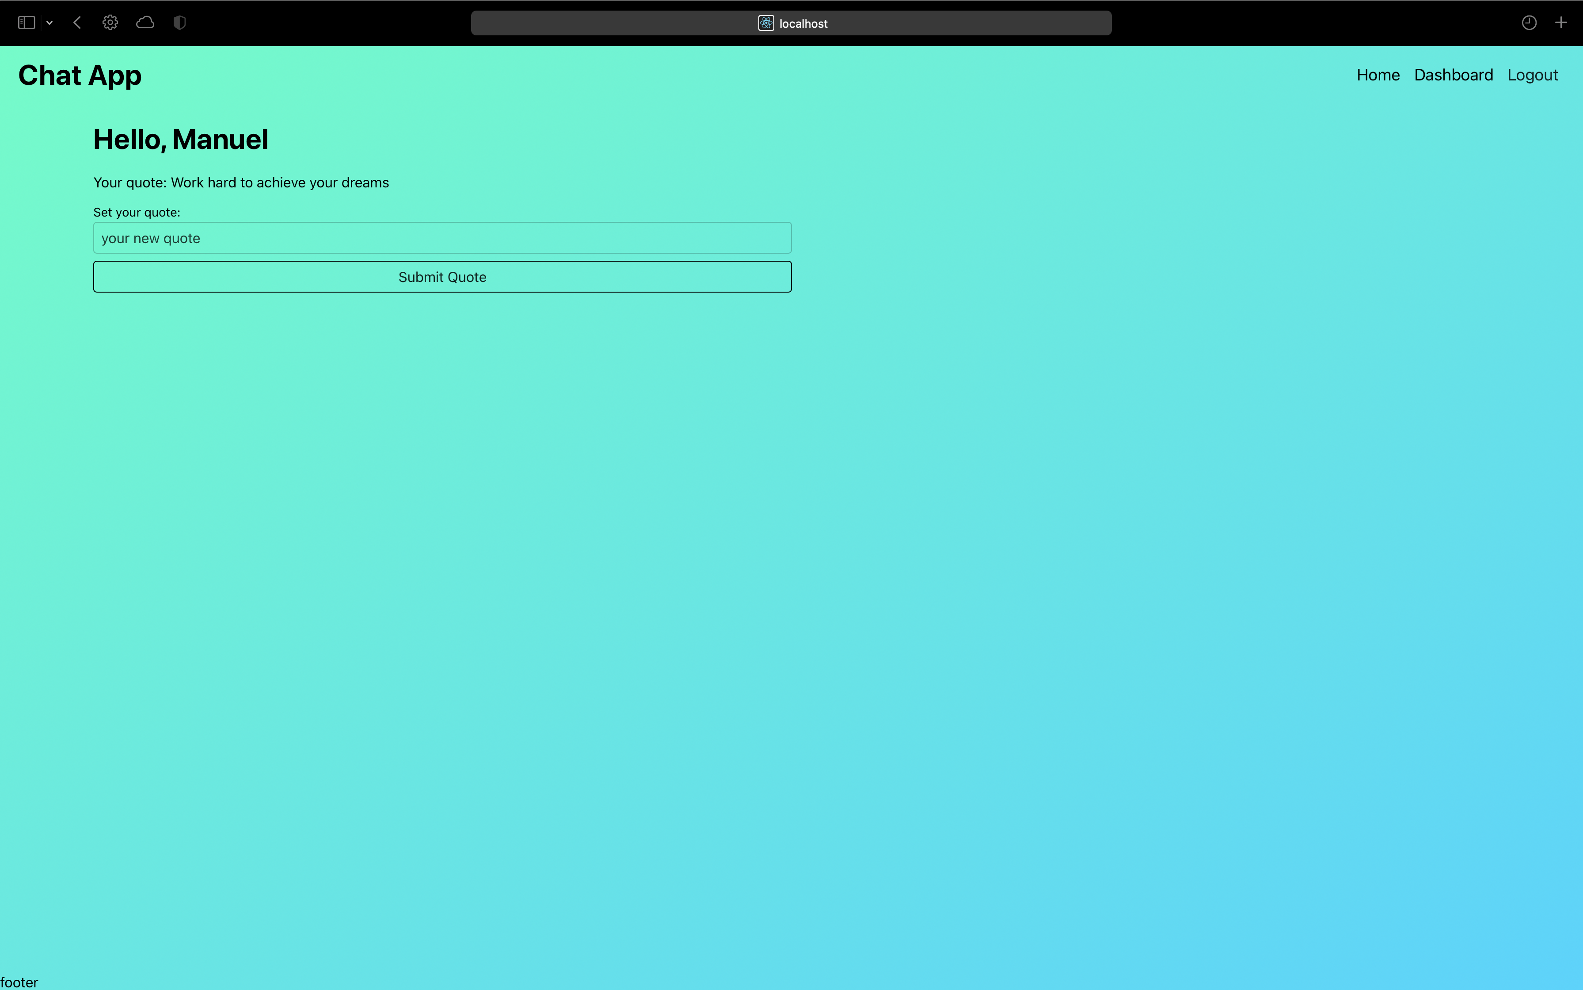
Task: Expand the sidebar dropdown chevron
Action: tap(49, 23)
